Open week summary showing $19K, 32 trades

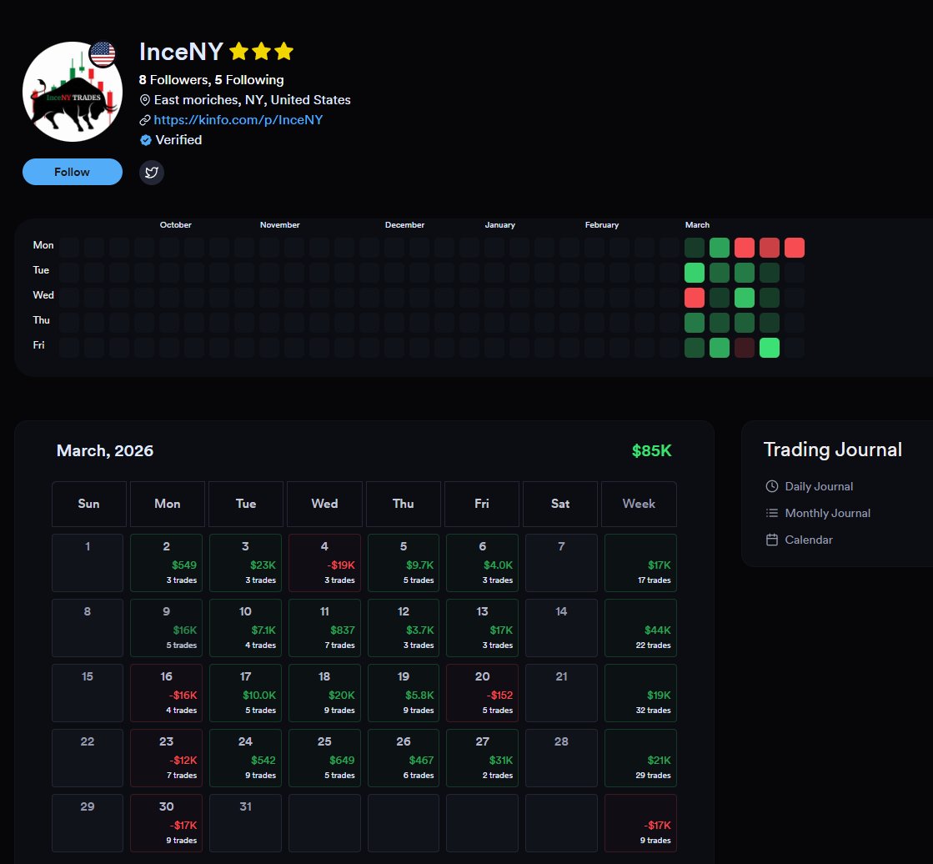(x=640, y=693)
